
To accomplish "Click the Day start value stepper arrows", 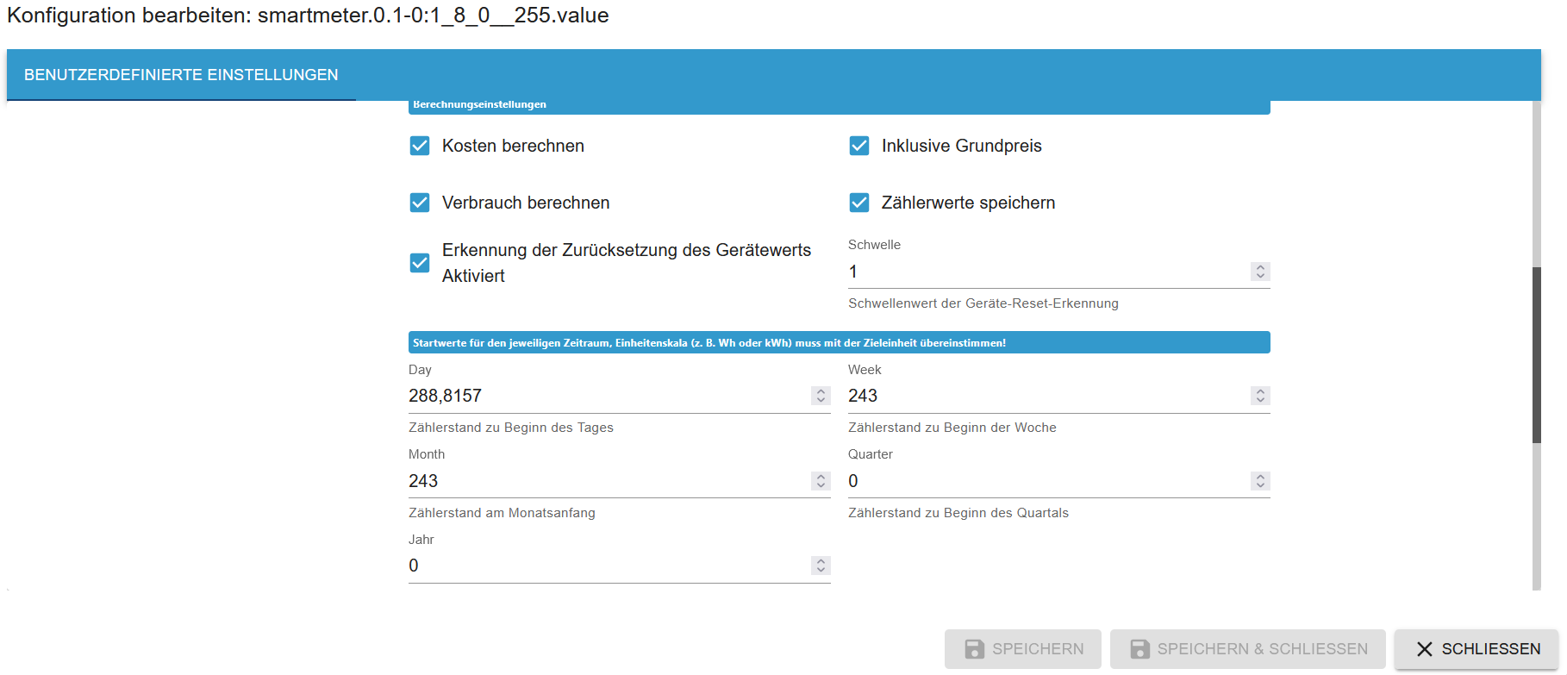I will [821, 396].
